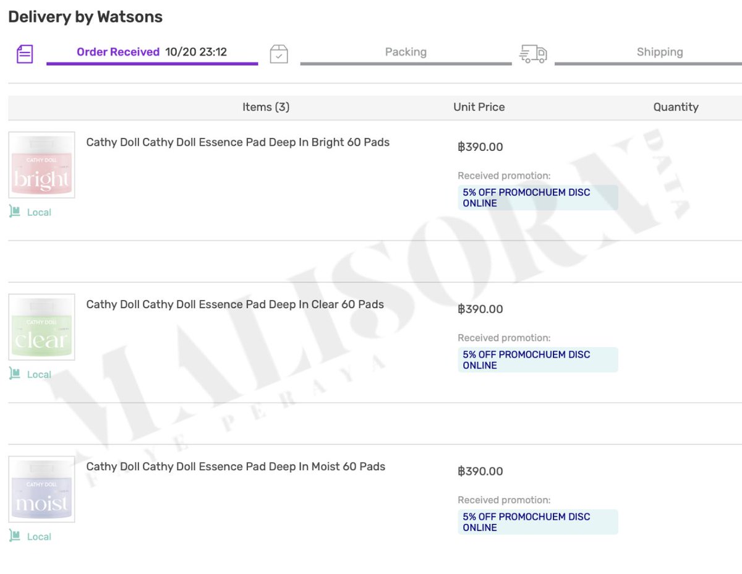Open the Cathy Doll Bright product thumbnail
The image size is (742, 574).
tap(41, 165)
